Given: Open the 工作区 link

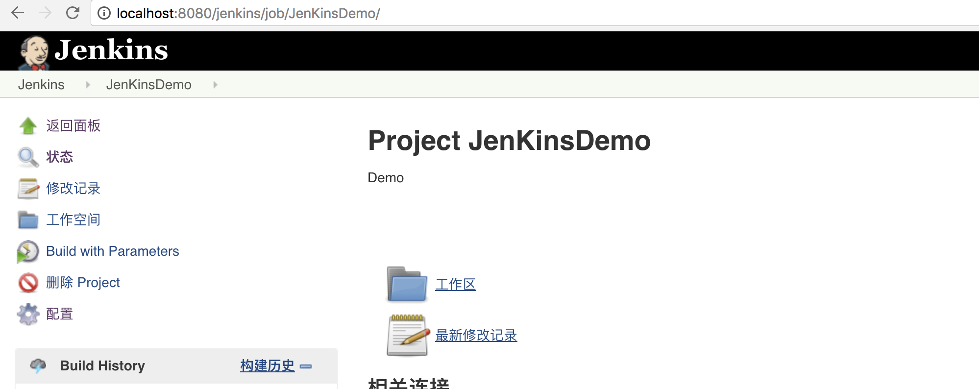Looking at the screenshot, I should [456, 285].
